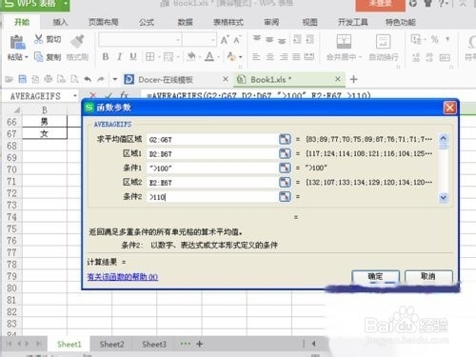Click range selector icon for 条件1
476x357 pixels.
(x=285, y=168)
